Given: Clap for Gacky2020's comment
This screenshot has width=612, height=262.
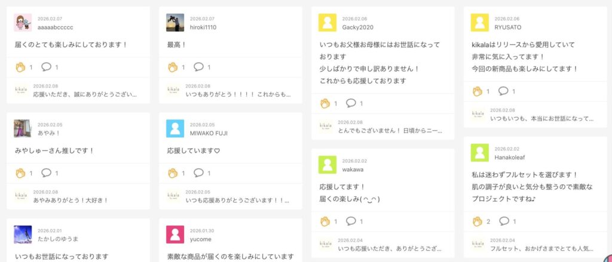Looking at the screenshot, I should tap(325, 103).
